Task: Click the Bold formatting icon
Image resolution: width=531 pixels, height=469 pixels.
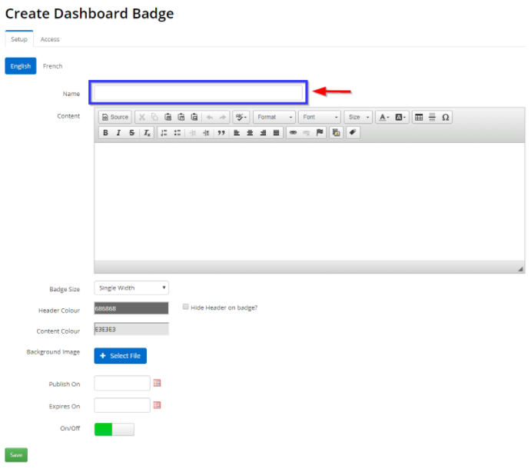Action: (105, 133)
